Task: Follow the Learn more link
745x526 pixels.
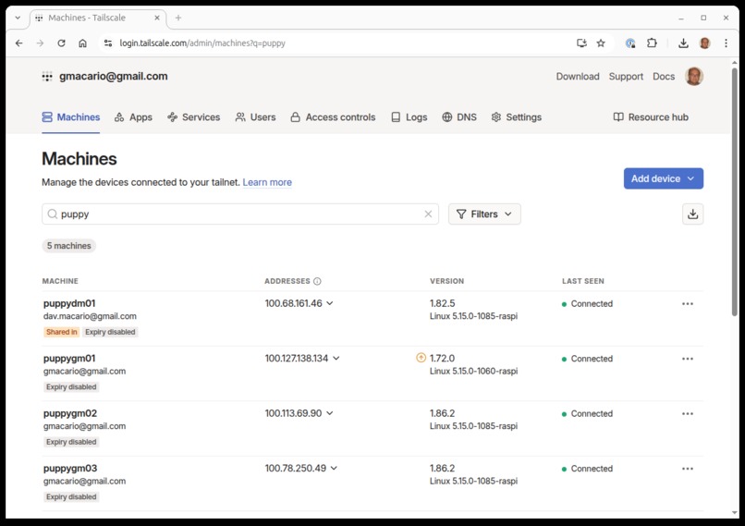Action: click(267, 182)
